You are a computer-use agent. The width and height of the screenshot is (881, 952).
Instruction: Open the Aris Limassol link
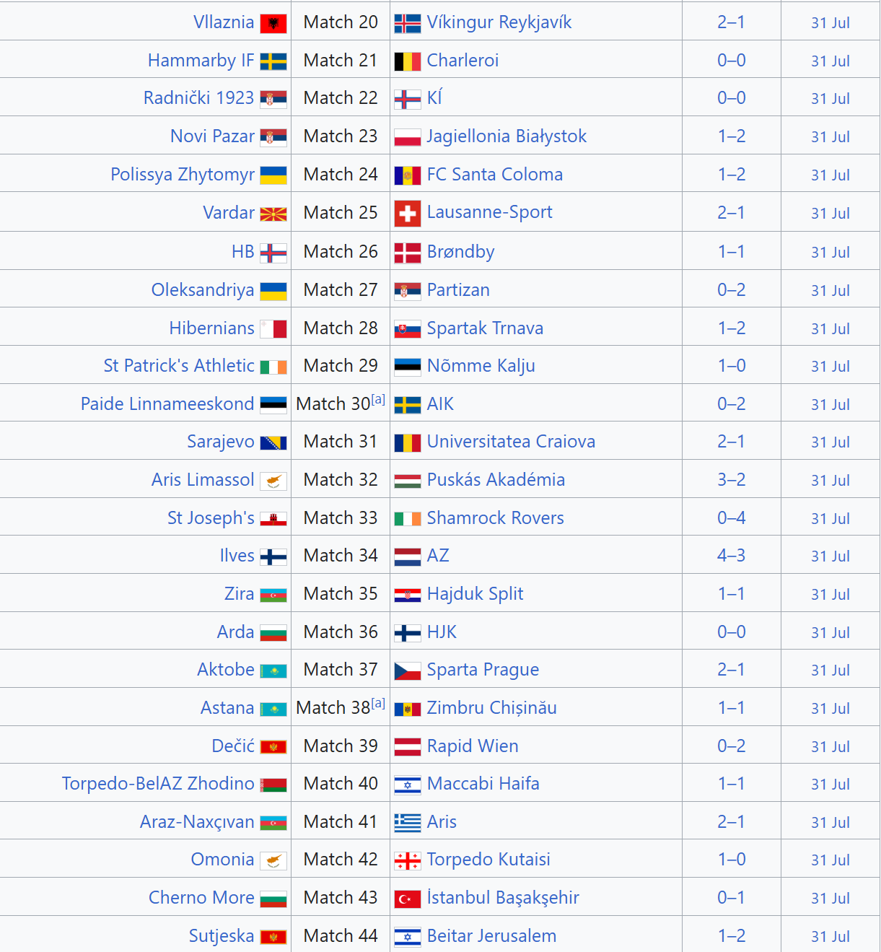pos(203,479)
